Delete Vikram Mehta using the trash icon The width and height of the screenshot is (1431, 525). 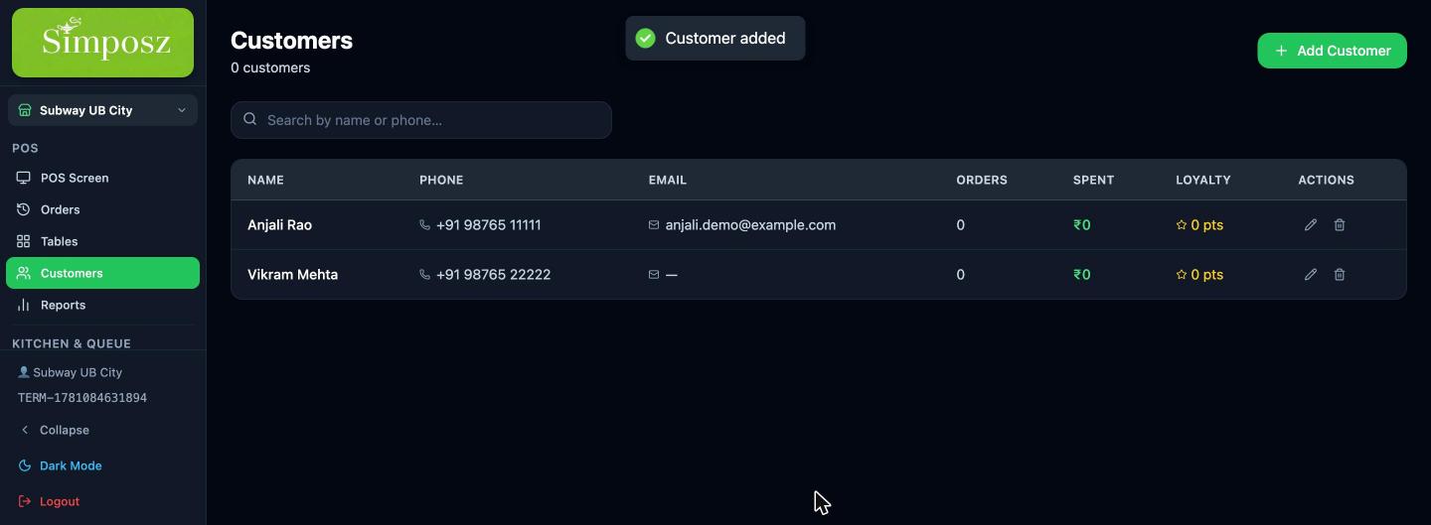1340,275
